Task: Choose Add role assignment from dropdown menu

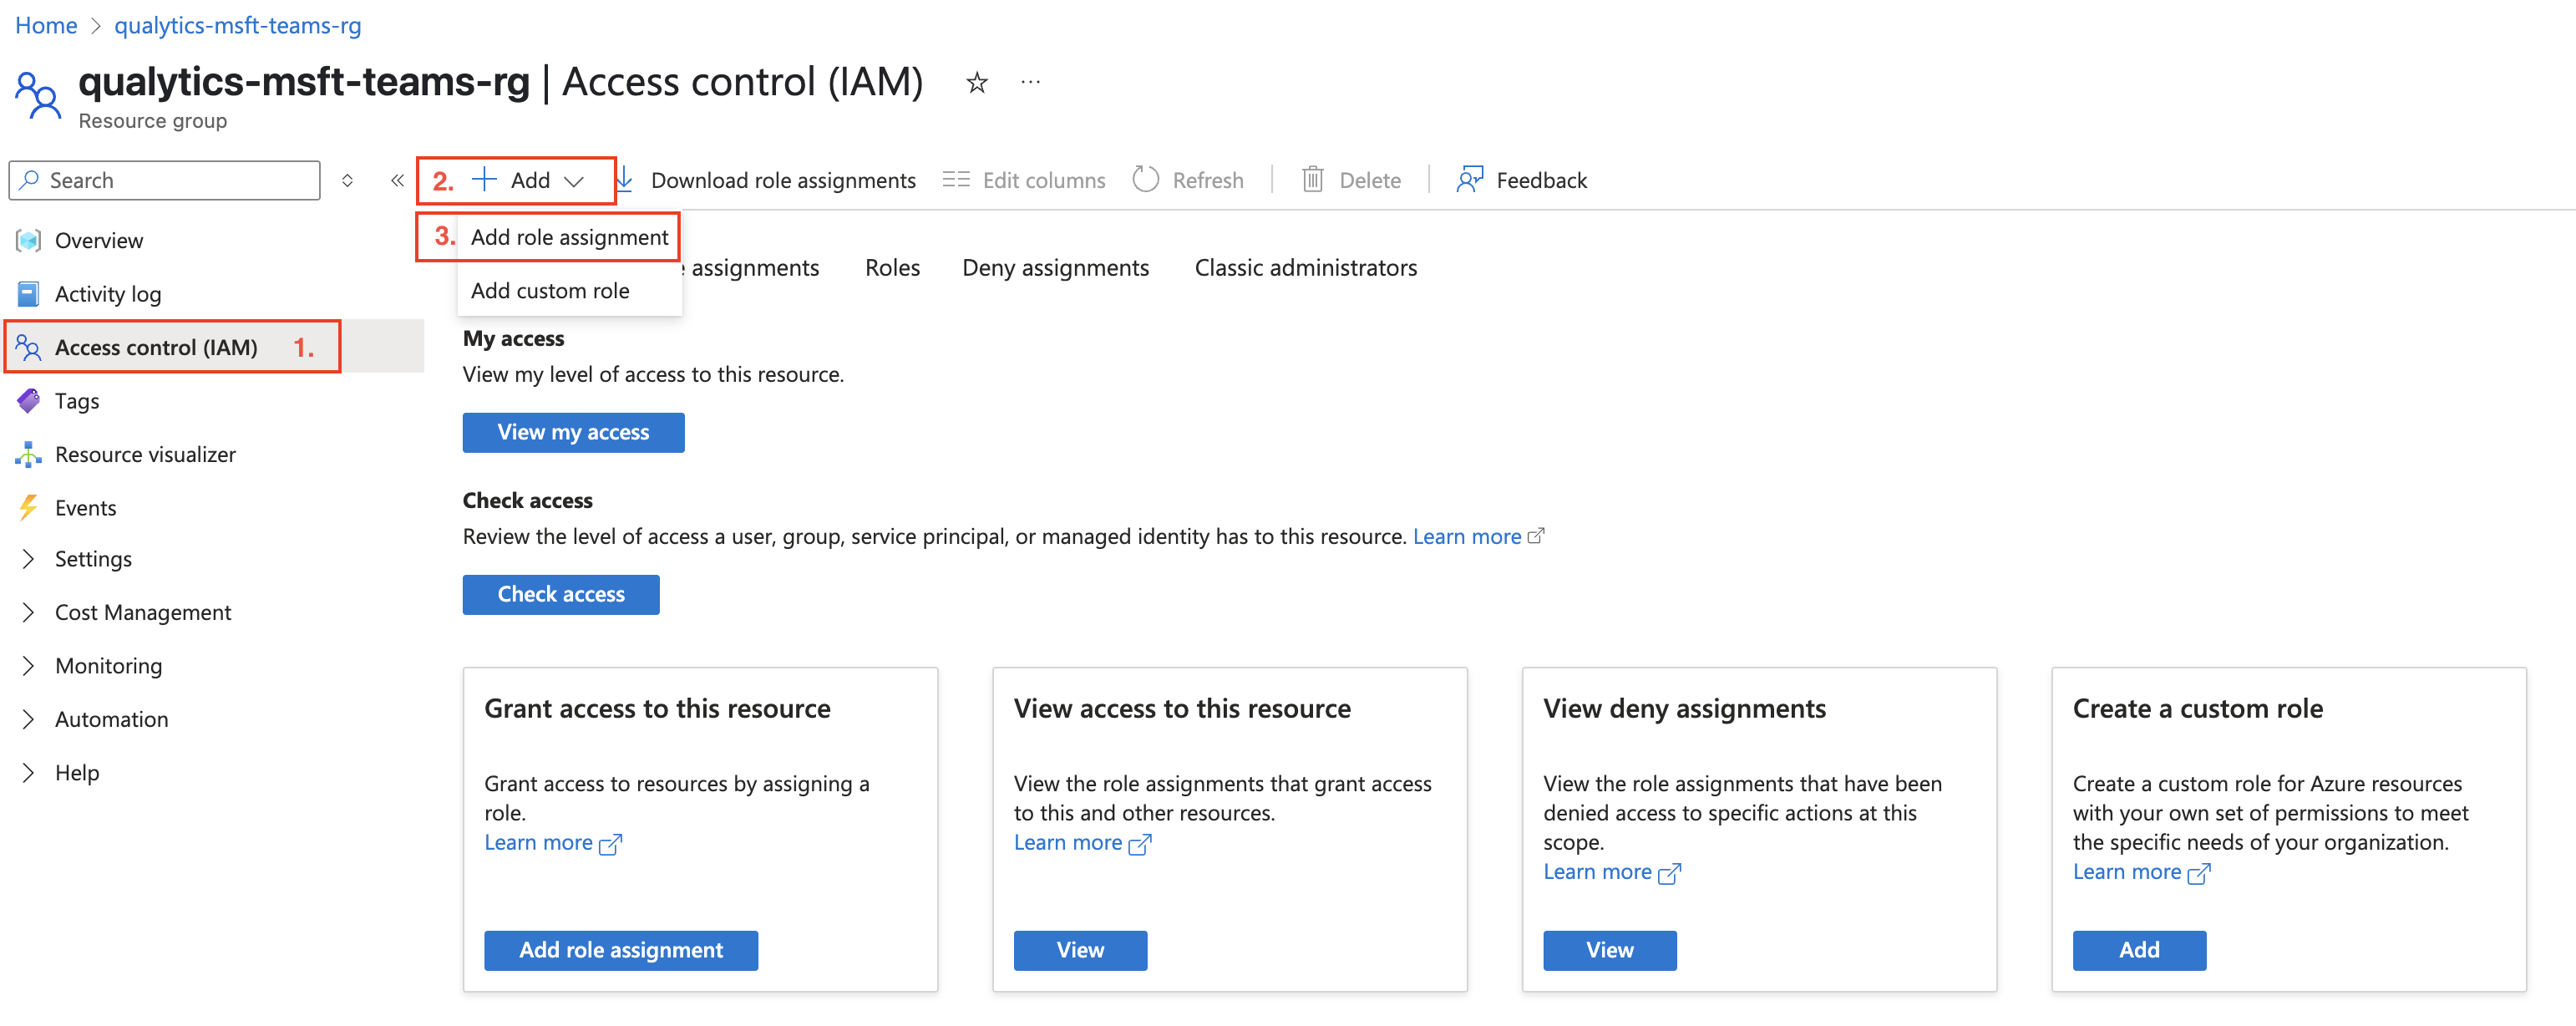Action: click(x=569, y=237)
